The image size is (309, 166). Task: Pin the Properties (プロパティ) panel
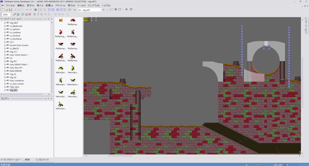point(48,99)
